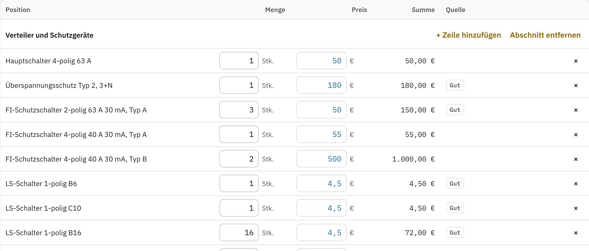The image size is (589, 251).
Task: Remove the LS-Schalter 1-polig C10 row
Action: tap(576, 208)
